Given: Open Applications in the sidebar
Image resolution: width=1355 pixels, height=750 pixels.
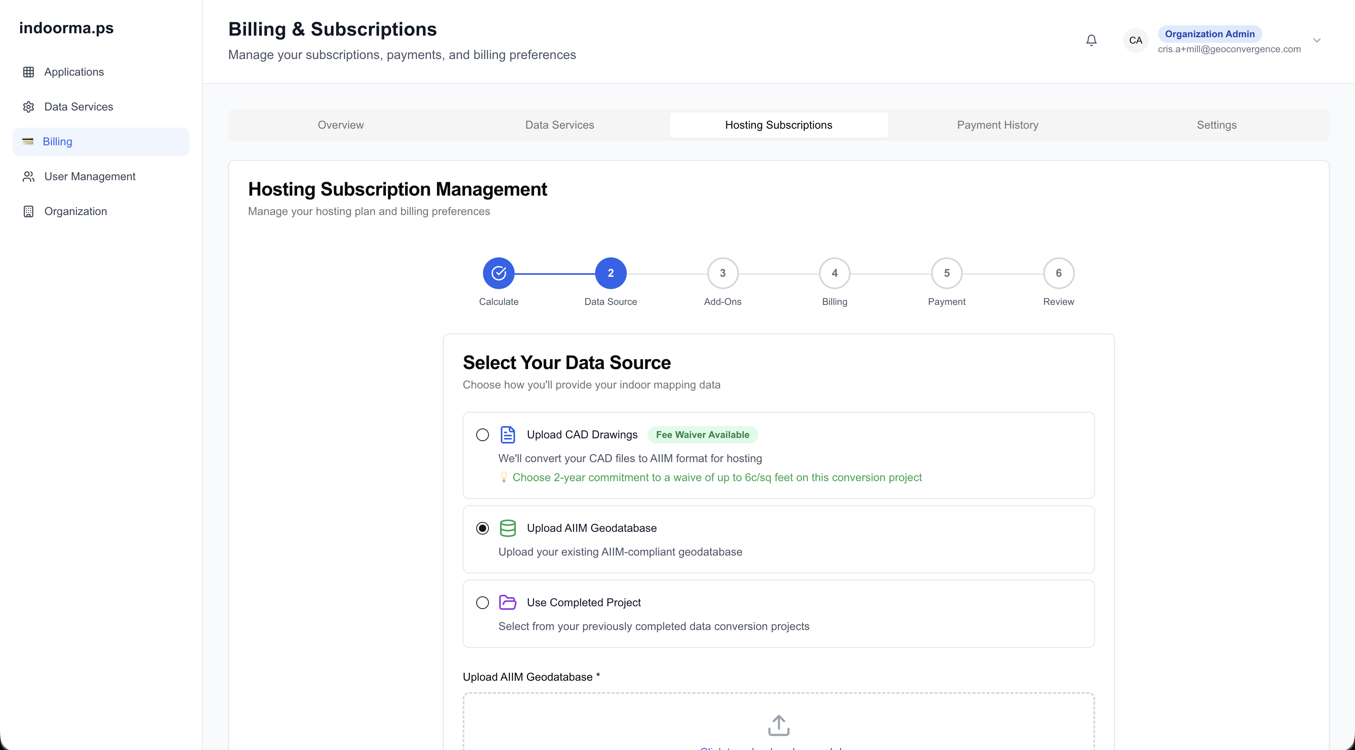Looking at the screenshot, I should [101, 72].
